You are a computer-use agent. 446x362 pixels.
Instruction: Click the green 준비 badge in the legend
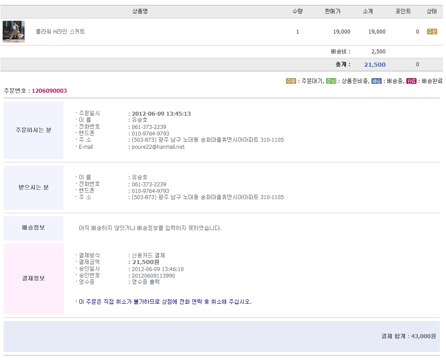331,81
